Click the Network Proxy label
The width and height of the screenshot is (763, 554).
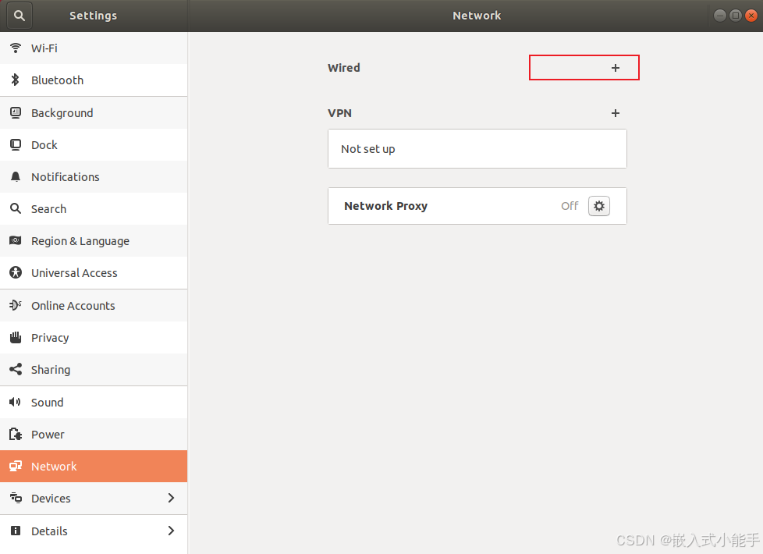click(x=386, y=206)
